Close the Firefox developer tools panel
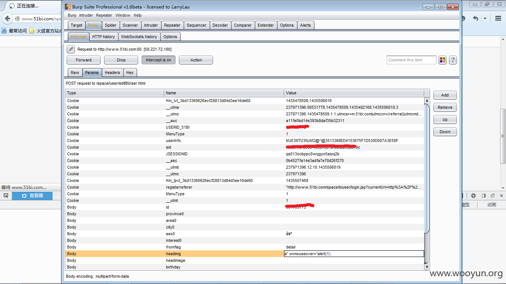 [x=501, y=196]
